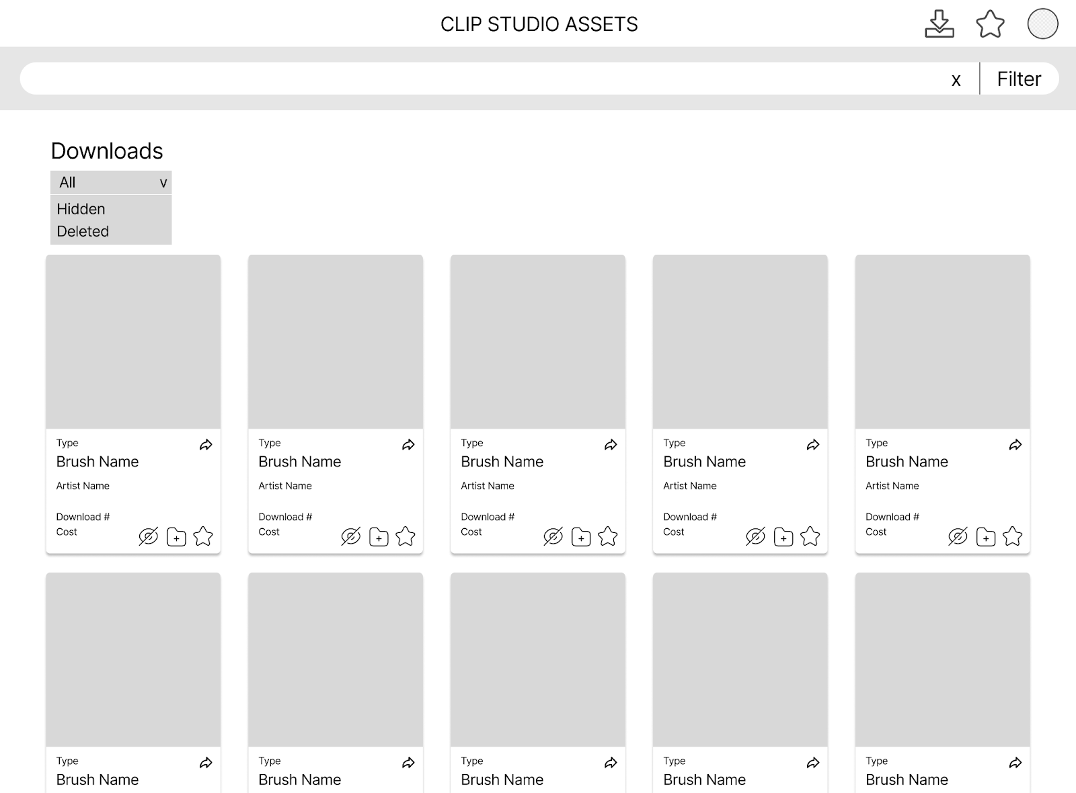Open the fourth bottom-row card thumbnail
This screenshot has height=793, width=1076.
click(x=740, y=659)
